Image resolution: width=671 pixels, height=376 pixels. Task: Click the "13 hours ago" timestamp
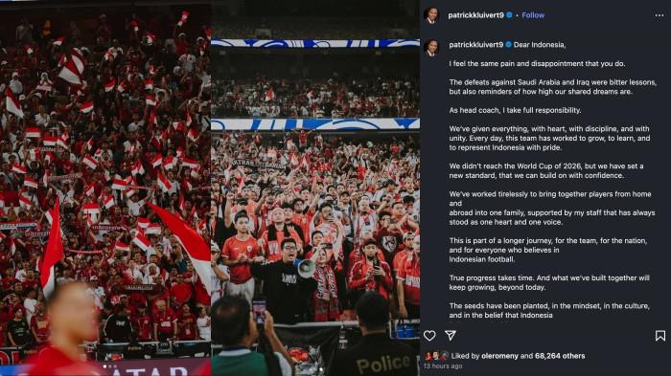(443, 366)
